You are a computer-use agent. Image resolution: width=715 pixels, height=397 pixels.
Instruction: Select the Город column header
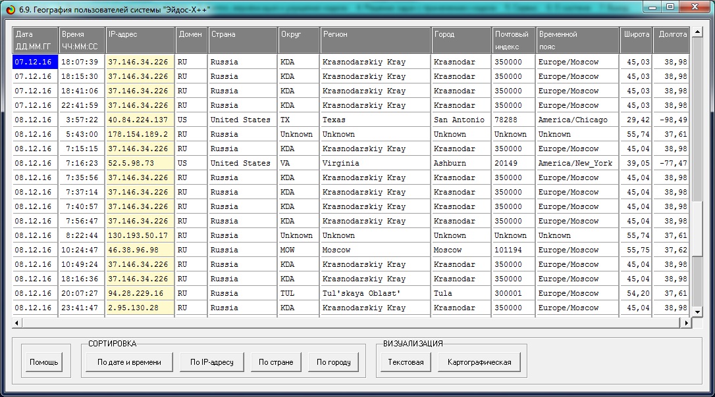click(462, 40)
